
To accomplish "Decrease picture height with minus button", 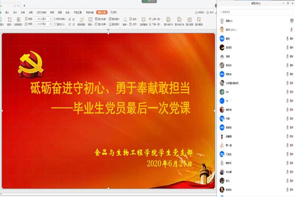I will [x=35, y=19].
